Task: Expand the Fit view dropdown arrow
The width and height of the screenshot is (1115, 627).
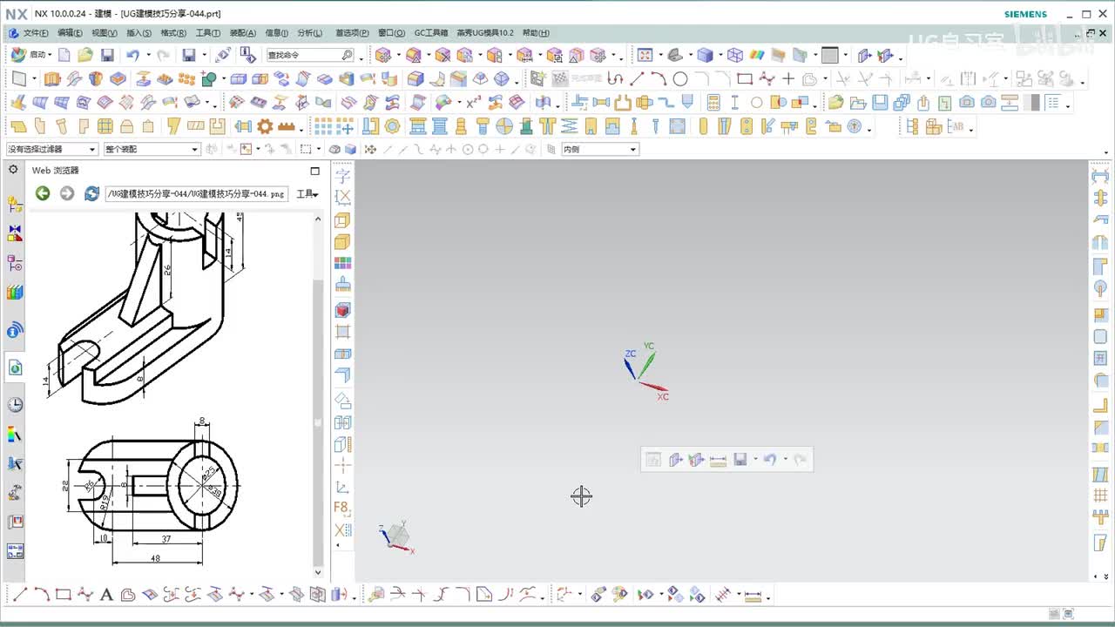Action: click(659, 55)
